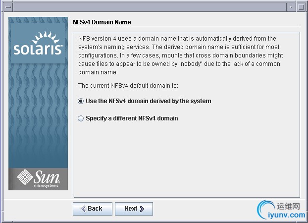Return to the previous step with Back
This screenshot has height=223, width=308.
point(92,209)
